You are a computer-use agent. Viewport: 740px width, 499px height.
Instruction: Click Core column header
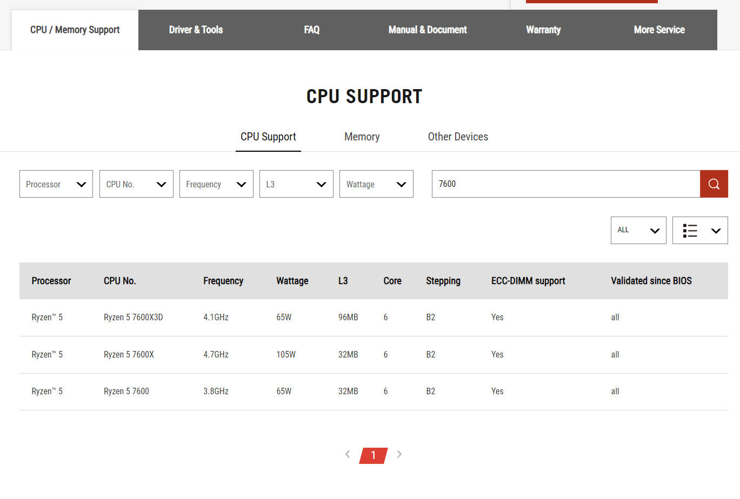[x=392, y=281]
